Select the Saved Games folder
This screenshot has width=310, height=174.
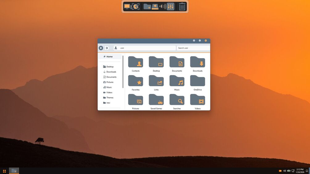(156, 102)
